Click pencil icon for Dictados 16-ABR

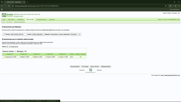click(x=32, y=57)
